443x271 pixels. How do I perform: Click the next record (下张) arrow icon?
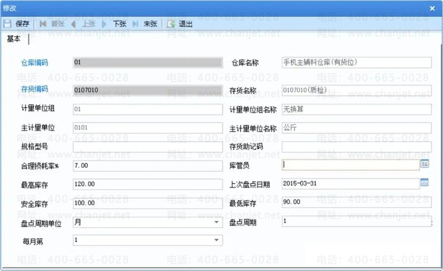point(104,24)
